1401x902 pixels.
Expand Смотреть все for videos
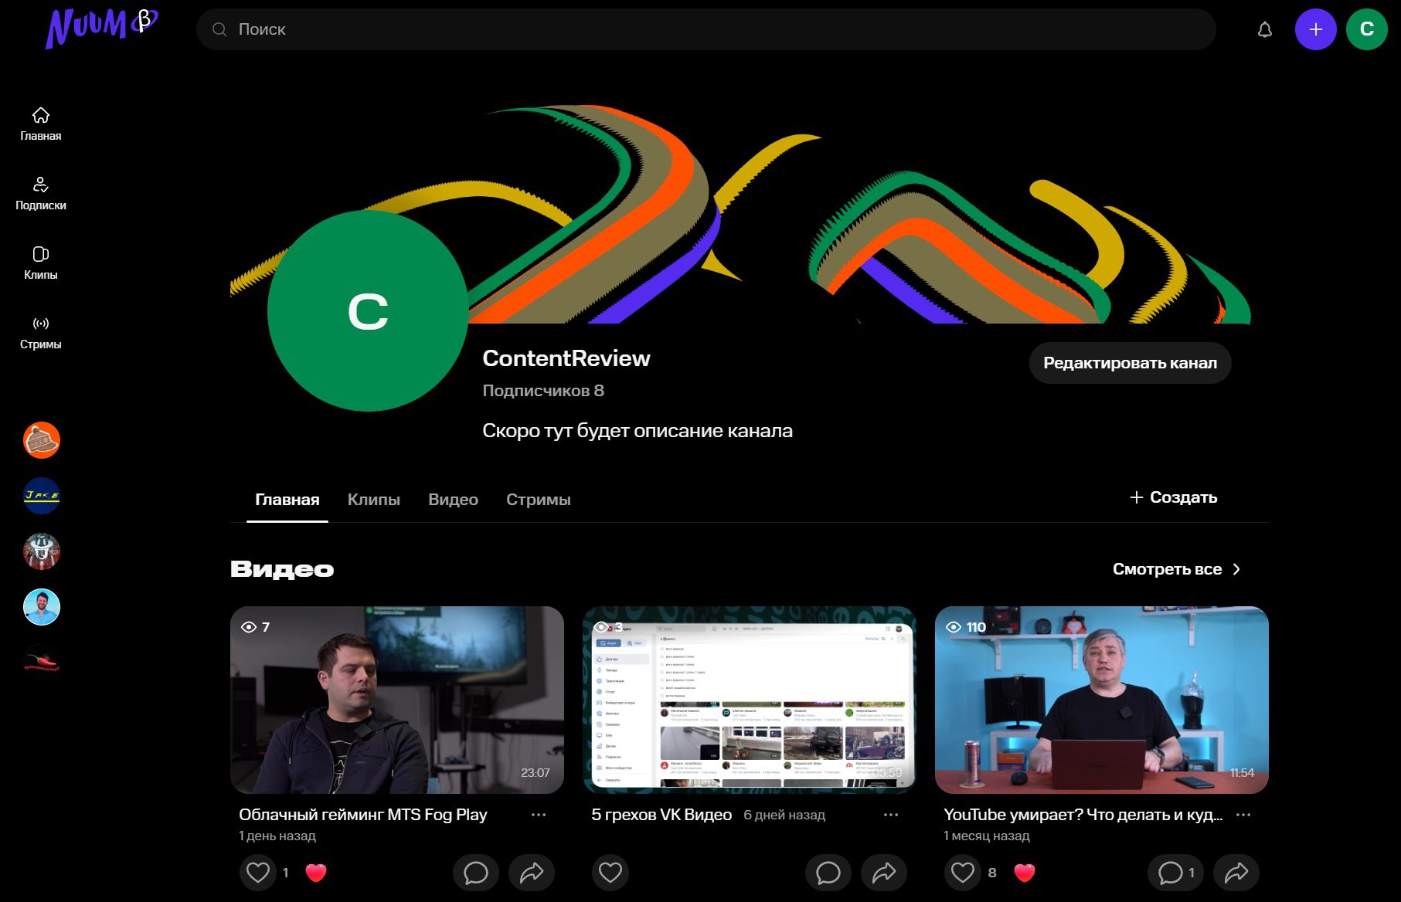[1176, 569]
